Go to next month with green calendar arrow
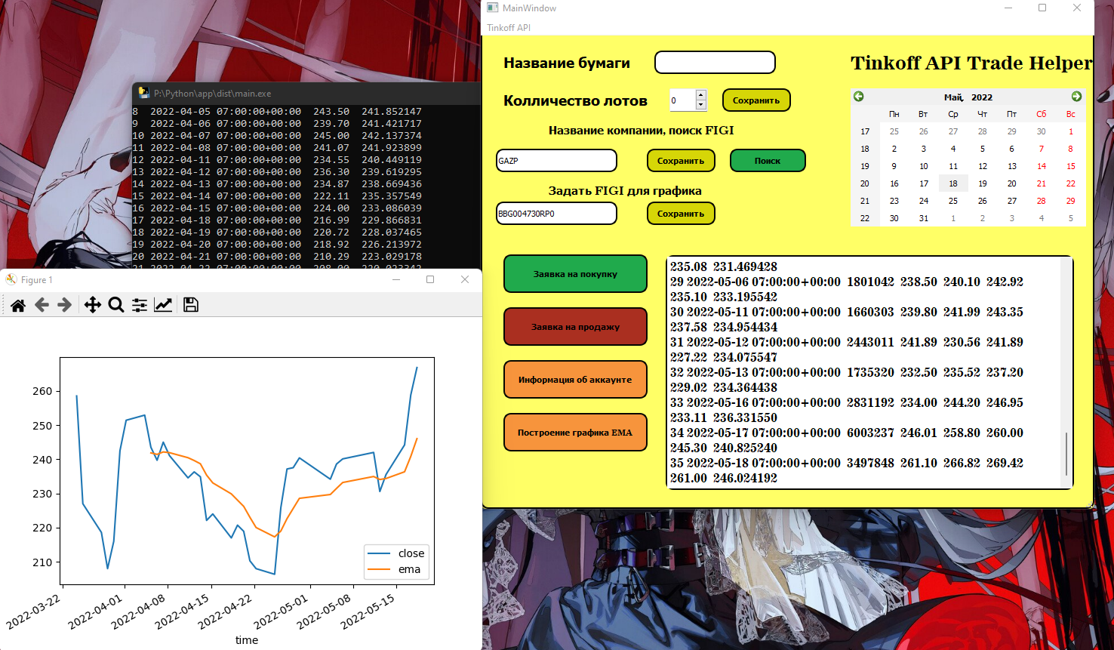 pos(1077,97)
